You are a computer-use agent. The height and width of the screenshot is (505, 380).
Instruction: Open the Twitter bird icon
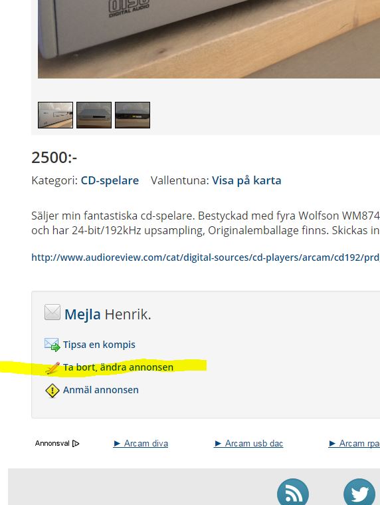pyautogui.click(x=359, y=492)
